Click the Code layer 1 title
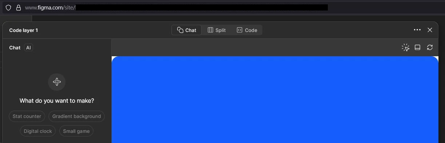 (24, 30)
